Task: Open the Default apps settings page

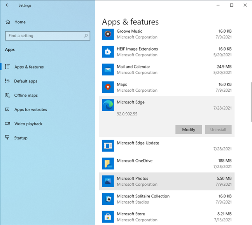Action: click(x=26, y=81)
